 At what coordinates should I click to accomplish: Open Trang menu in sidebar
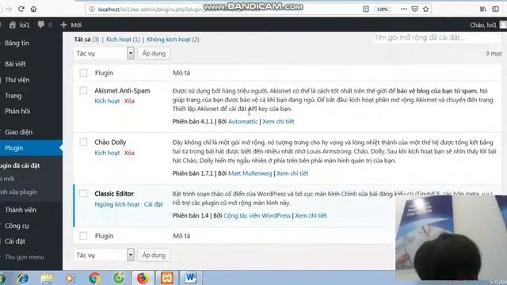(x=13, y=96)
